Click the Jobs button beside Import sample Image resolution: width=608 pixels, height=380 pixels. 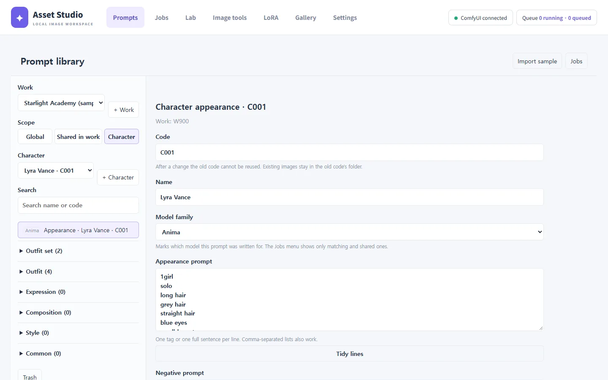tap(576, 61)
